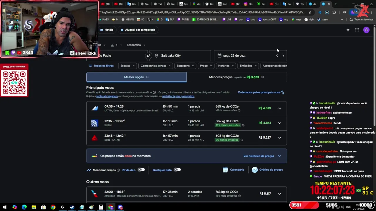This screenshot has height=211, width=376.
Task: Open Preço filter dropdown
Action: [206, 66]
